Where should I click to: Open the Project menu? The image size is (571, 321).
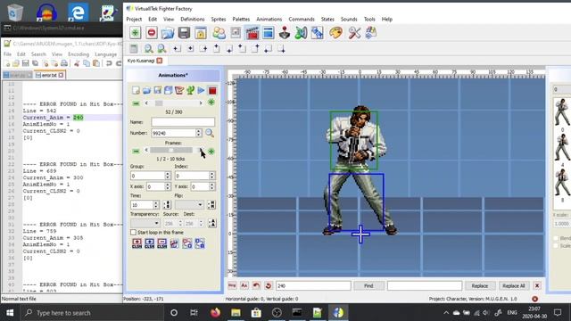(x=134, y=19)
